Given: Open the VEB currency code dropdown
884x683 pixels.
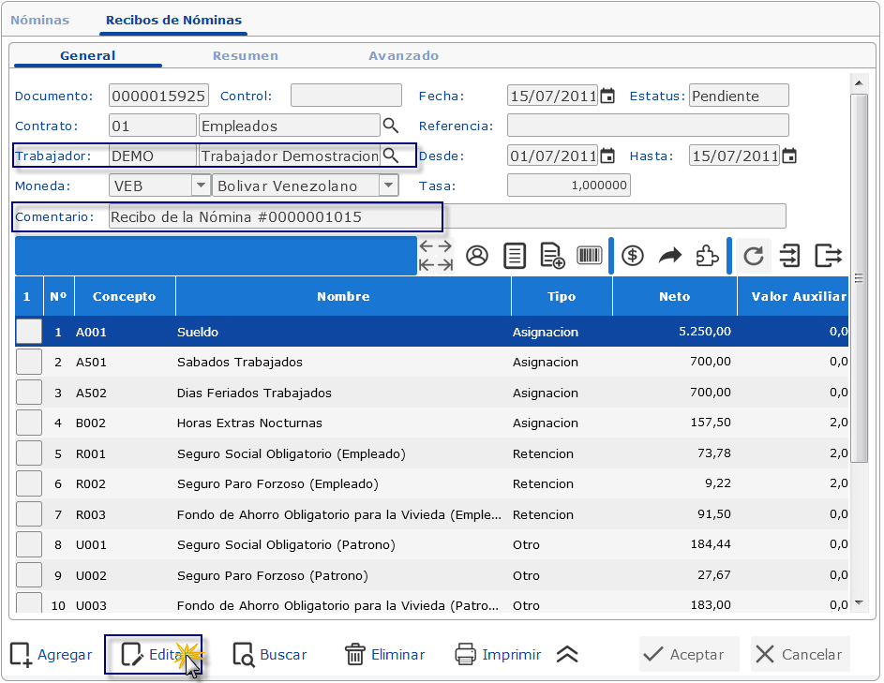Looking at the screenshot, I should (x=201, y=186).
